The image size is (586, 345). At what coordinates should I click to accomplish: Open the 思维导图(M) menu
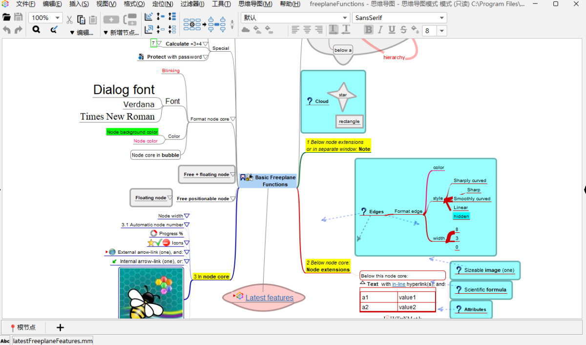[x=255, y=4]
